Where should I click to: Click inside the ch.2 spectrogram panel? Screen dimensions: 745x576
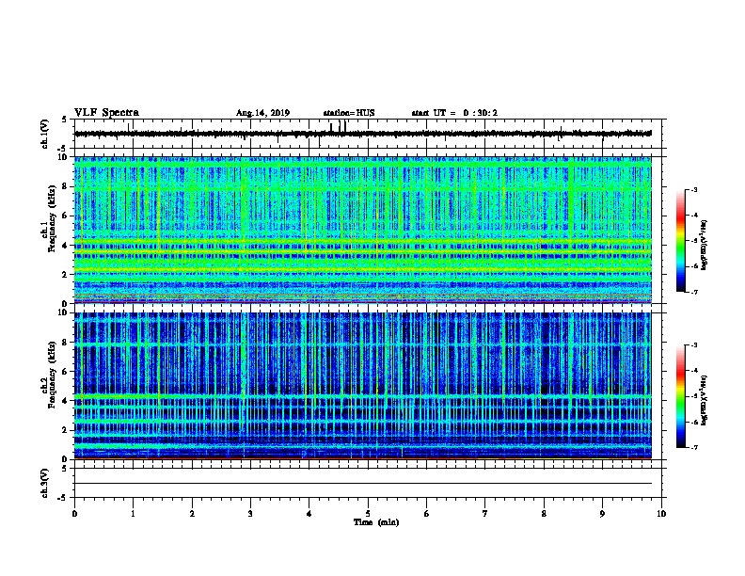pyautogui.click(x=363, y=386)
